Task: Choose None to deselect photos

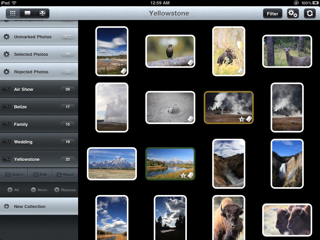Action: point(39,190)
